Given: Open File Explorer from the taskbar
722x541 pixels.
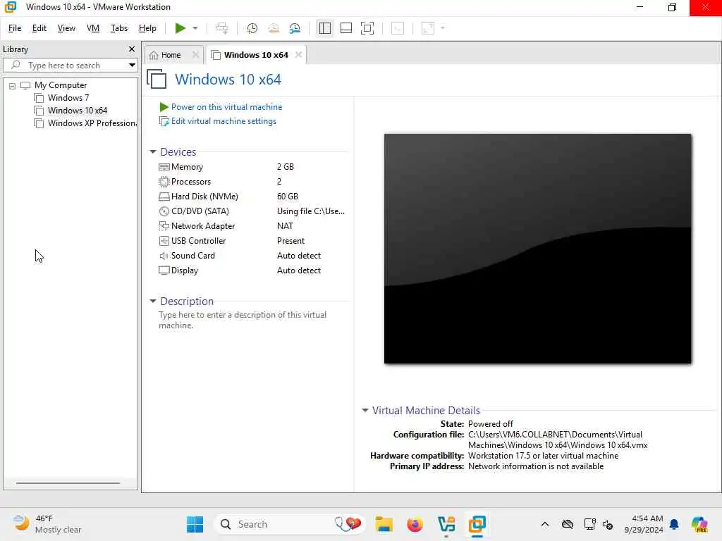Looking at the screenshot, I should (384, 524).
